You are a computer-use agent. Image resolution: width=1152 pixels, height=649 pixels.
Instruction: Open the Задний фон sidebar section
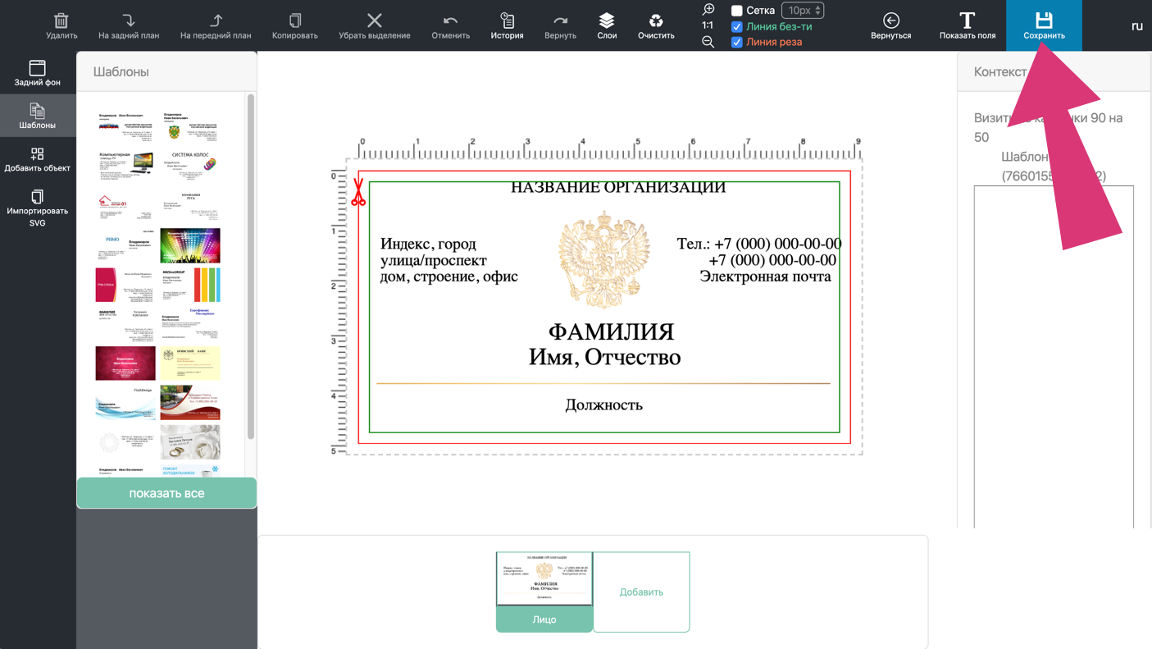click(x=38, y=73)
